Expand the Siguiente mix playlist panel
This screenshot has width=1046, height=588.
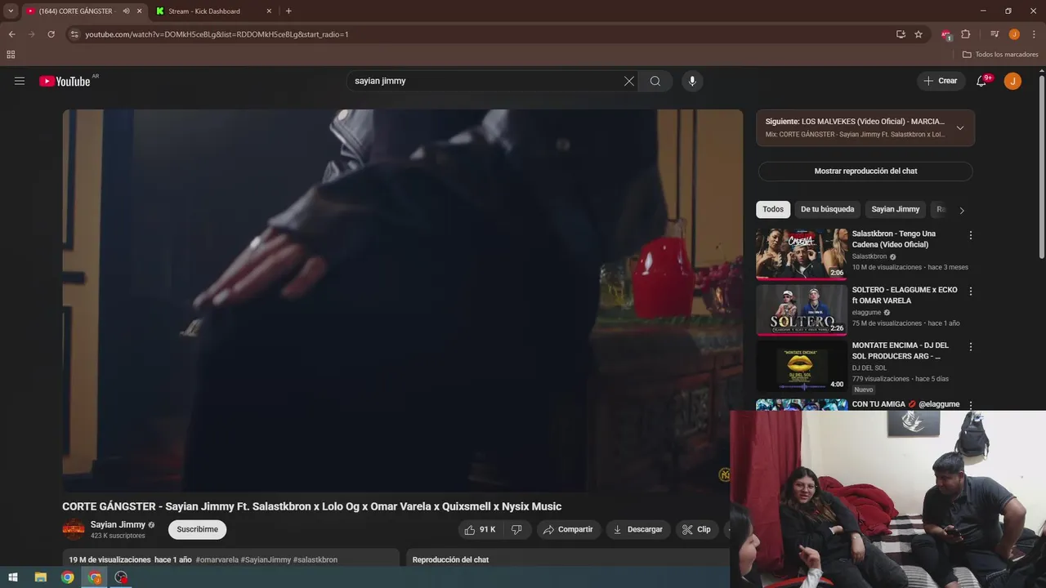960,127
